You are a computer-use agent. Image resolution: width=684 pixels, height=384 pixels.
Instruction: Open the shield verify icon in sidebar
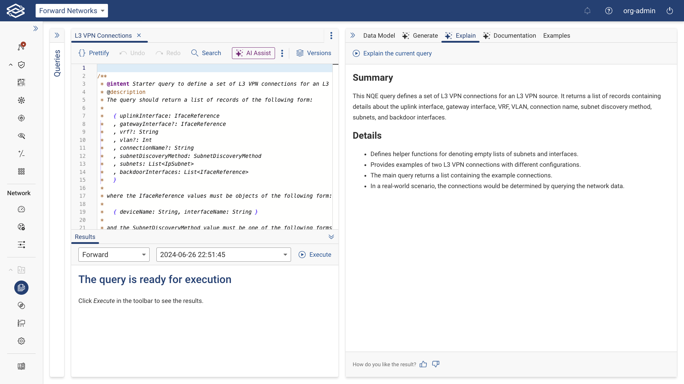[x=21, y=65]
